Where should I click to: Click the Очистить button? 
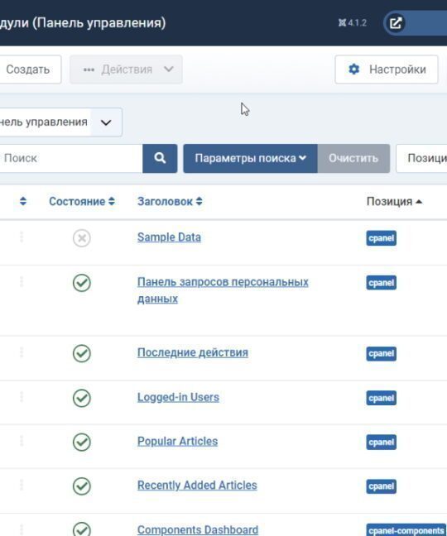(x=353, y=158)
